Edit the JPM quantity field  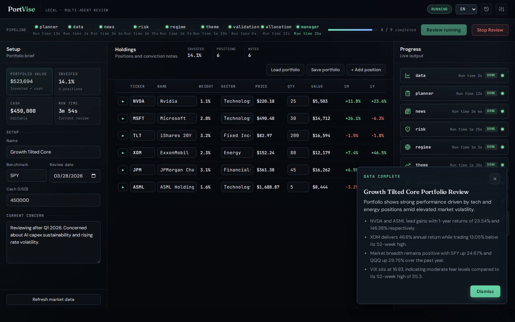[x=298, y=170]
